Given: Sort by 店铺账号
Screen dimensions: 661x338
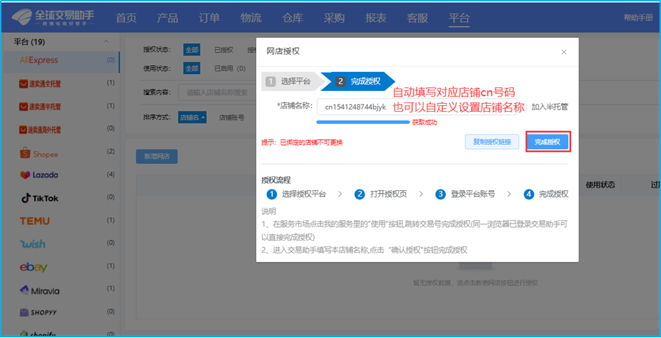Looking at the screenshot, I should [x=231, y=117].
